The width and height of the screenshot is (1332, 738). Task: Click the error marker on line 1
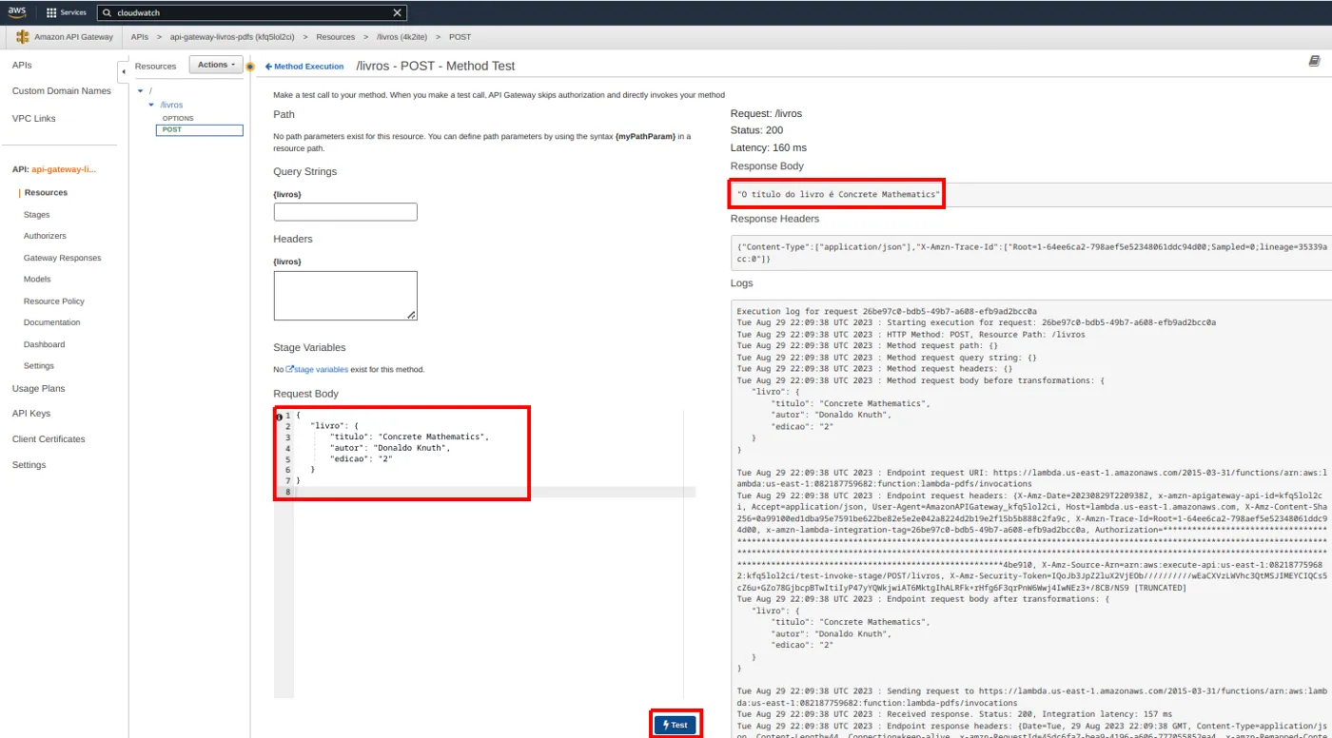coord(279,417)
